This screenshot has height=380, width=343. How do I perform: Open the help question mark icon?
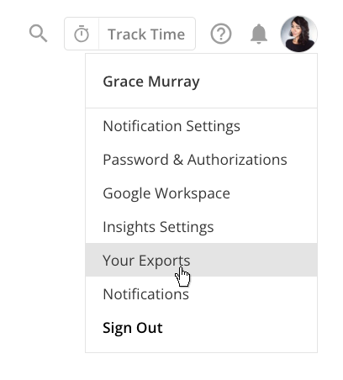(221, 34)
